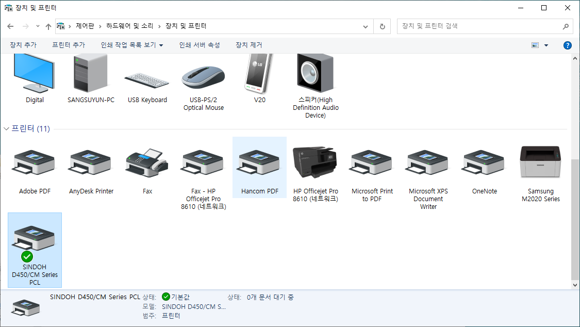Open the view options dropdown arrow
Viewport: 580px width, 327px height.
546,45
